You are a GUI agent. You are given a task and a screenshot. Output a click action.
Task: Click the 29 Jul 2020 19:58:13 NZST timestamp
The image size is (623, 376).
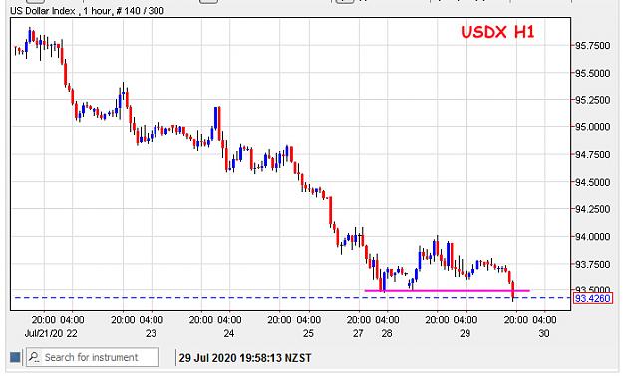tap(245, 358)
